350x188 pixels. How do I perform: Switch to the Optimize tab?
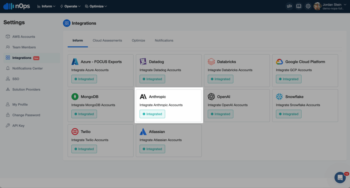click(x=138, y=40)
